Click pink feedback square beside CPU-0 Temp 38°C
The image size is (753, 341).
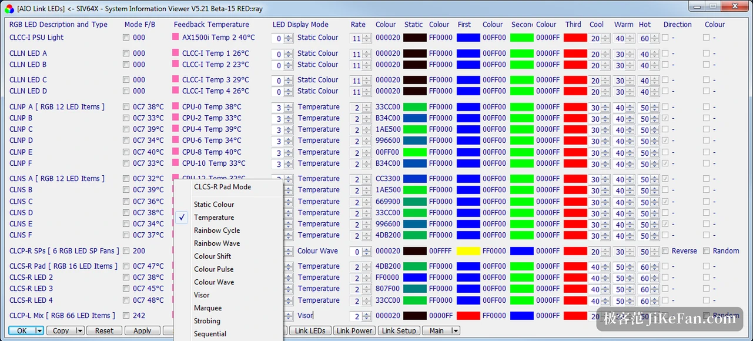tap(175, 106)
